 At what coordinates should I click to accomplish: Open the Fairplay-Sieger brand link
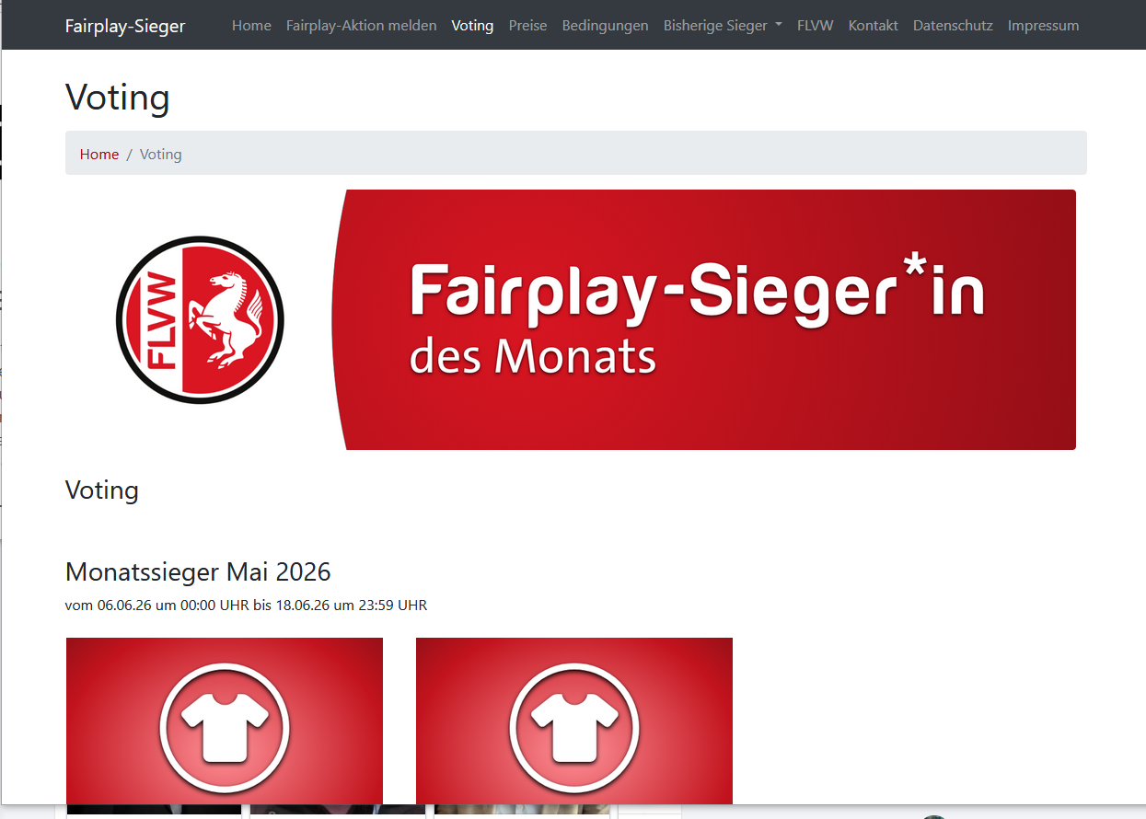coord(125,26)
